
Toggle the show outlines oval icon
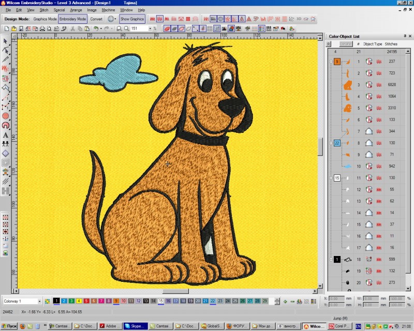[x=182, y=28]
